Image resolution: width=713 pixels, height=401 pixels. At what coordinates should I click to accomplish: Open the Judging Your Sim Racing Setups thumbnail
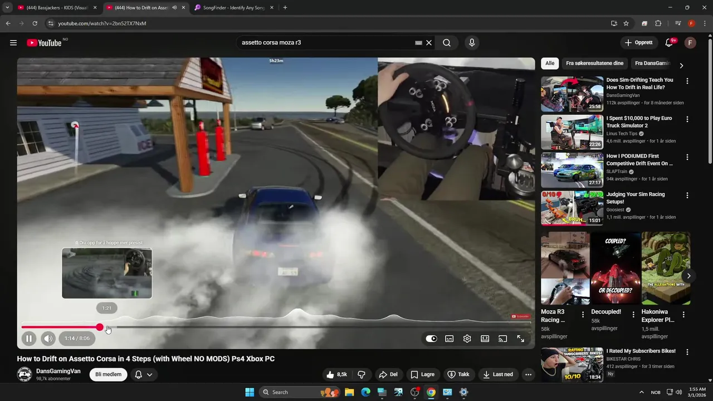point(572,208)
